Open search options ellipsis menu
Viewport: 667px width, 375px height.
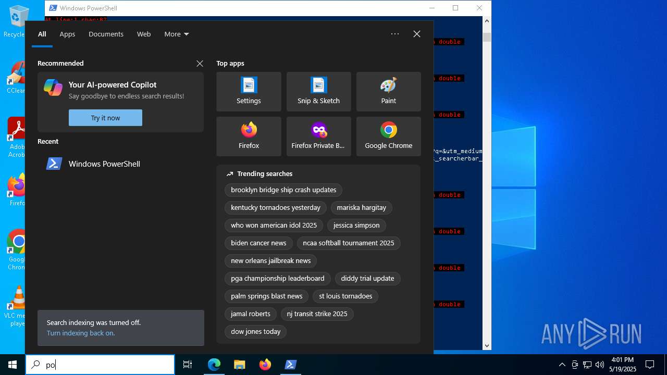pos(395,34)
